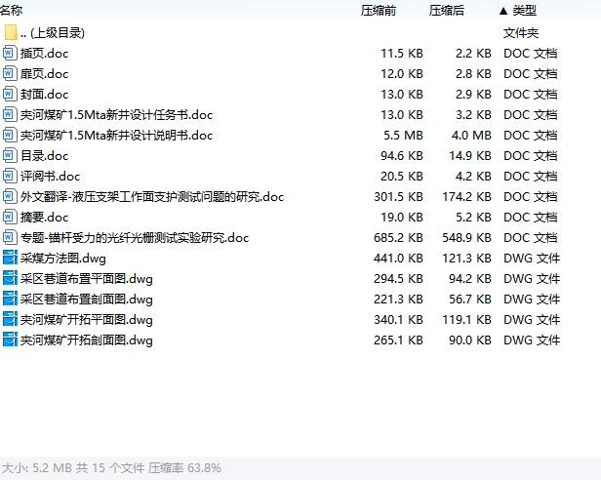Select the file name 评阅书.doc
Viewport: 601px width, 480px height.
pyautogui.click(x=50, y=177)
